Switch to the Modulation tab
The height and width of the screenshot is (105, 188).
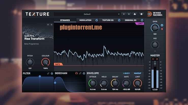(85, 20)
